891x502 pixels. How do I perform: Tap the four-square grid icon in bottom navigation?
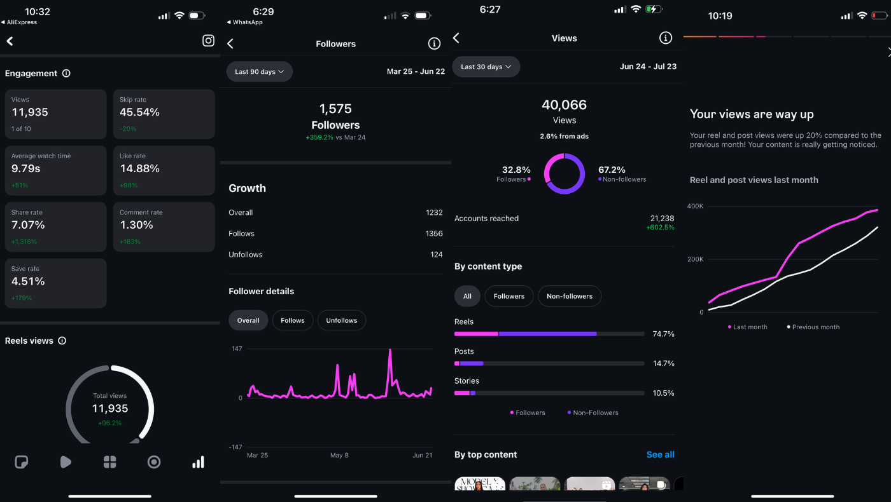tap(109, 462)
